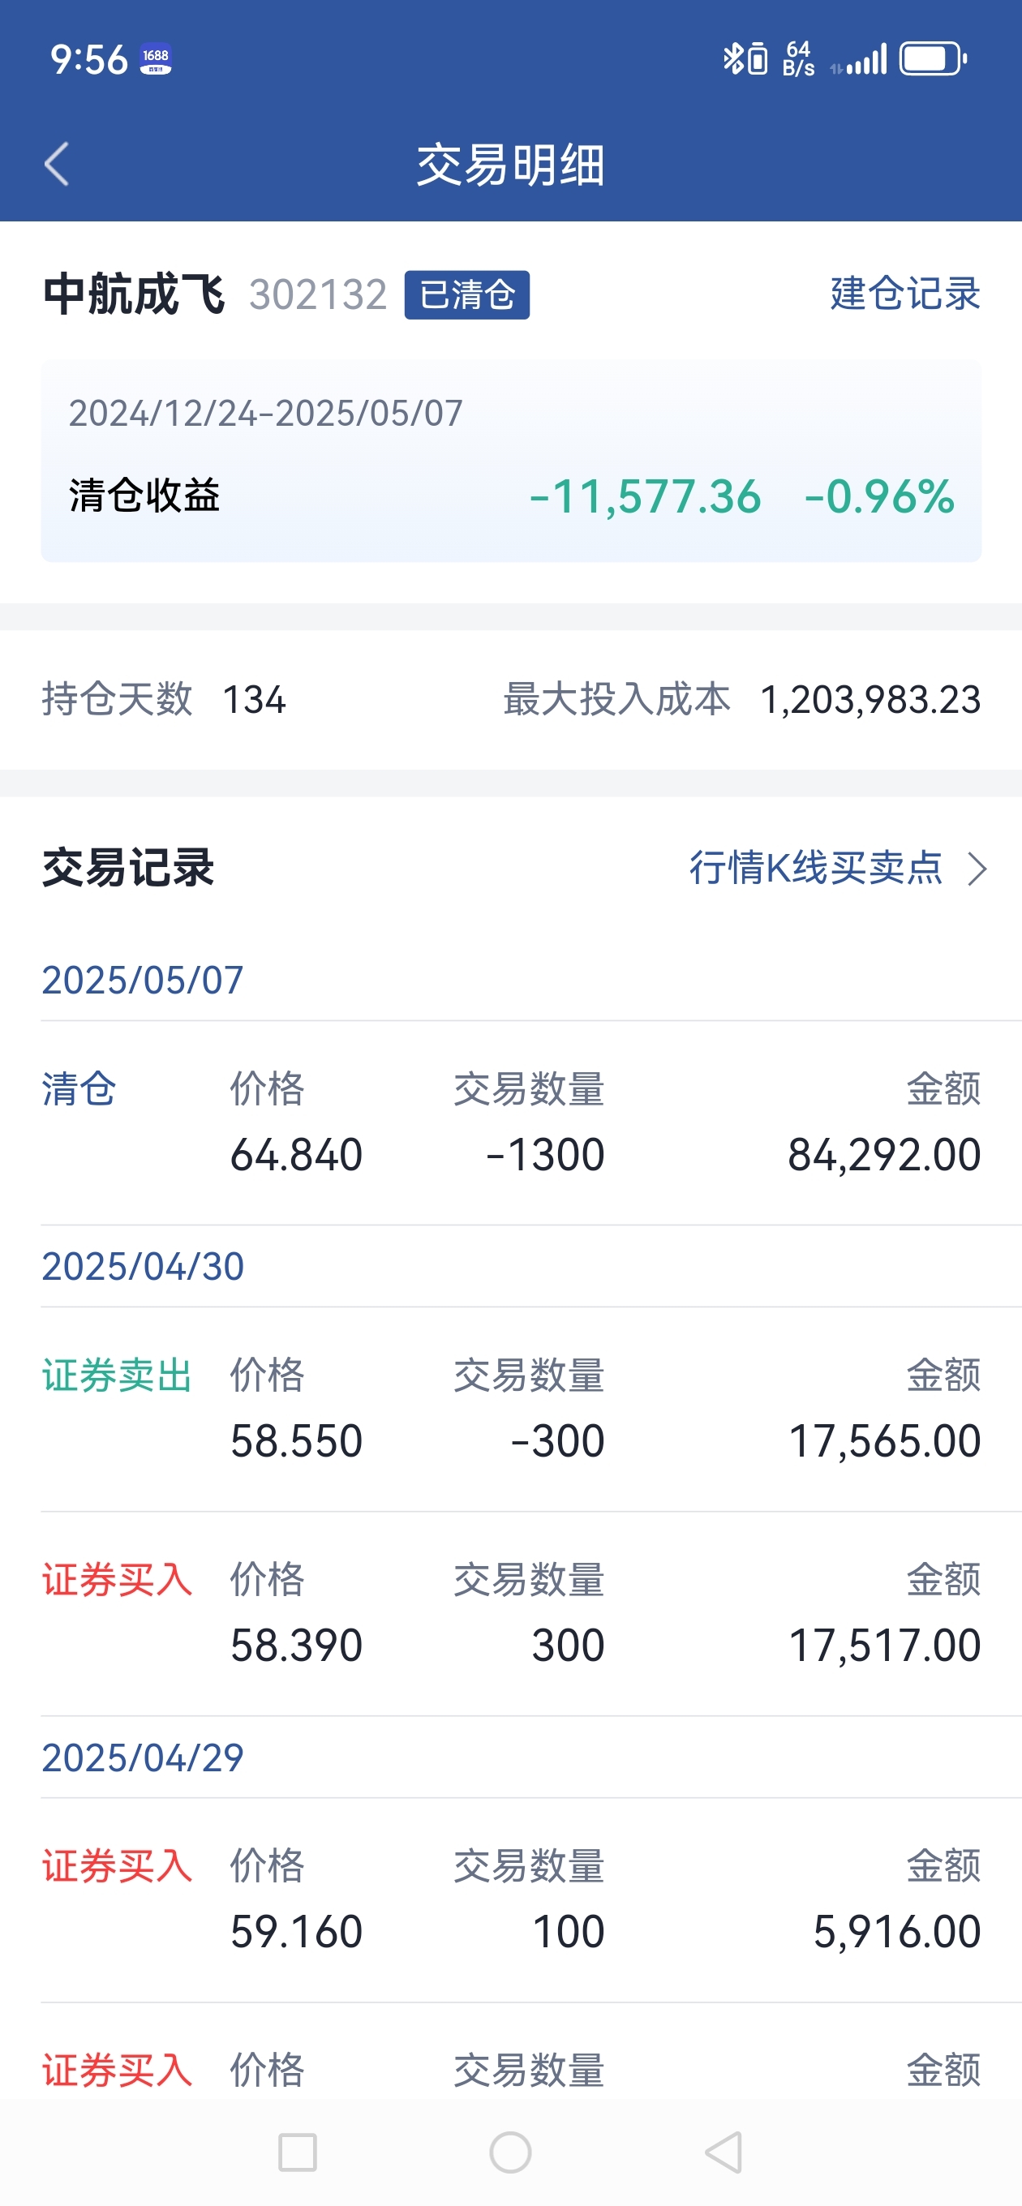Image resolution: width=1022 pixels, height=2206 pixels.
Task: Open the 证券买入 record at 59.160
Action: [510, 1900]
